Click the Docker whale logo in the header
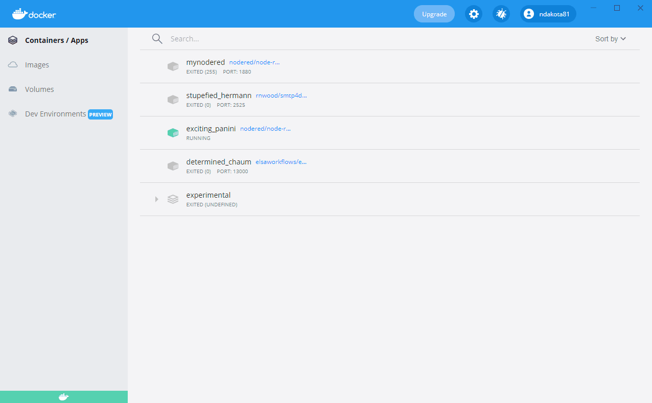Viewport: 652px width, 403px height. point(20,14)
